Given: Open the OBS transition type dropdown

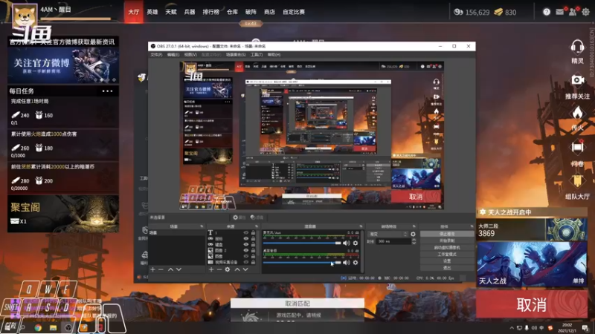Looking at the screenshot, I should pyautogui.click(x=387, y=235).
